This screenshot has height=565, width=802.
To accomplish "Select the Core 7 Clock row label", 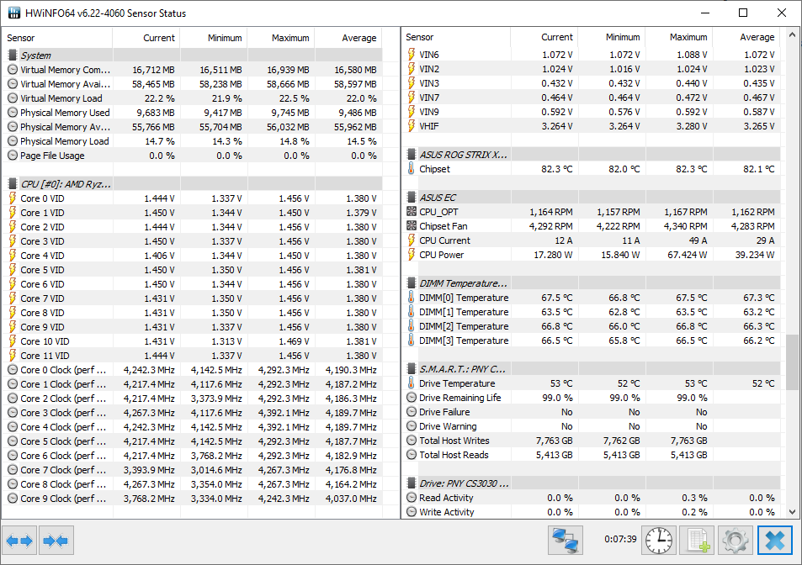I will tap(63, 470).
